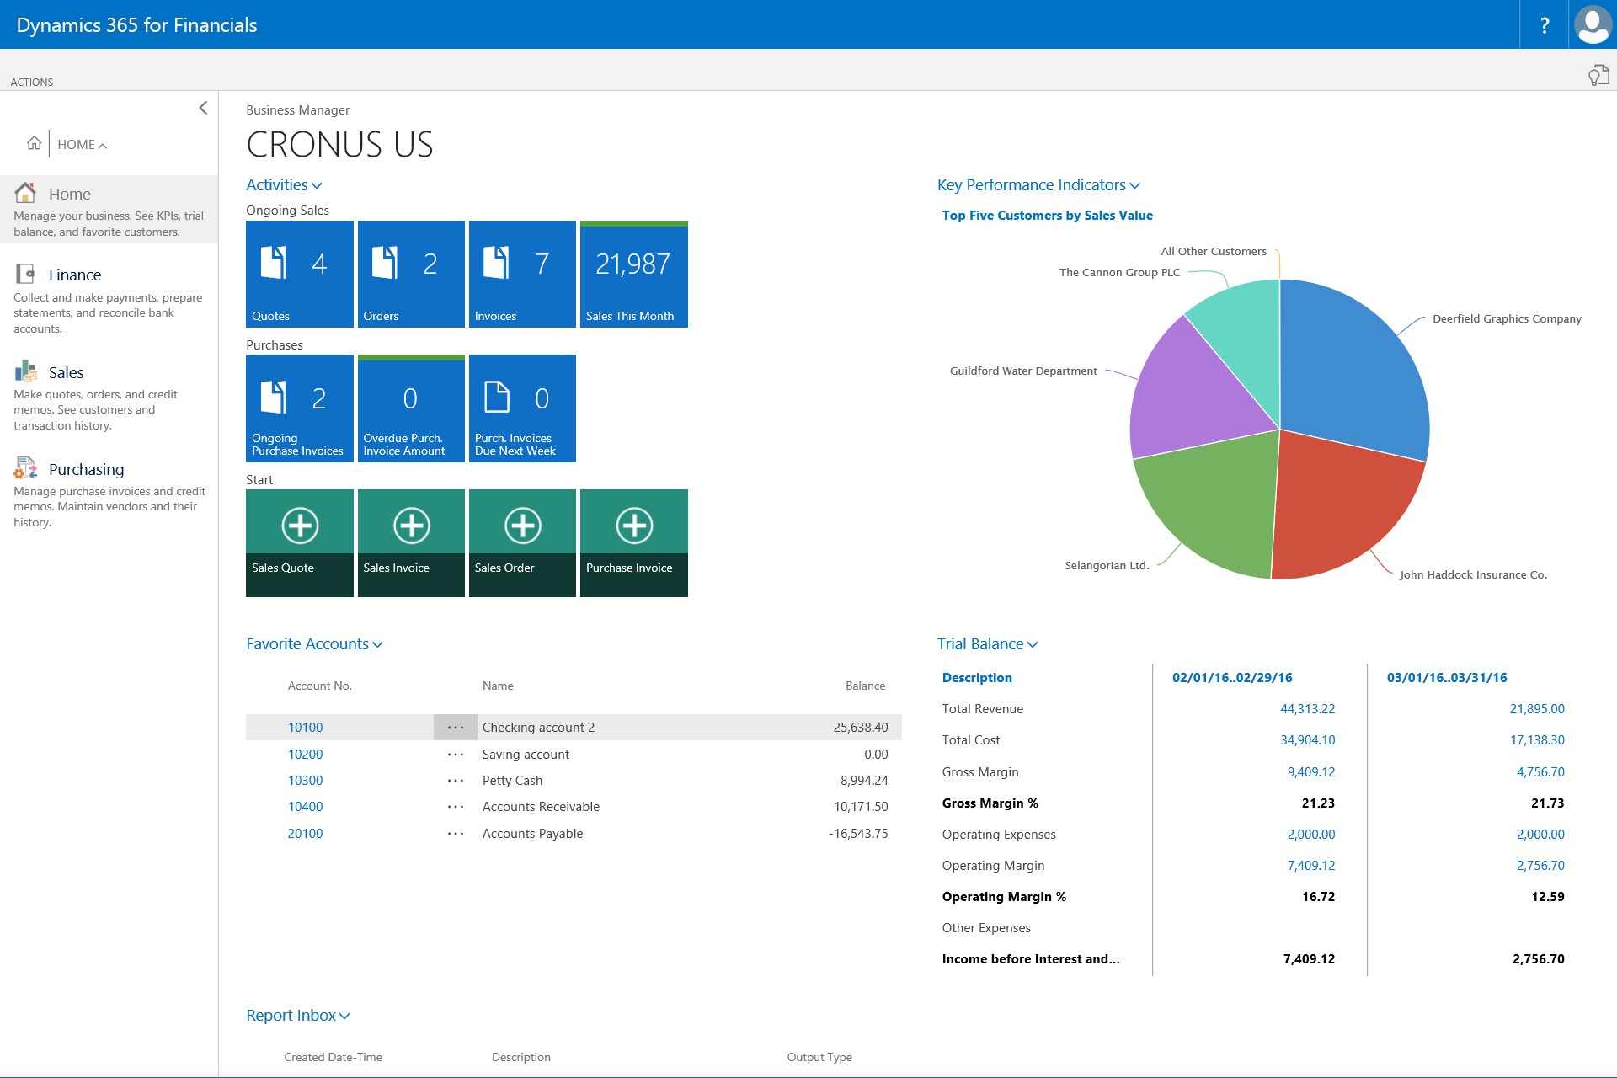Click the Output Type column header

(819, 1057)
